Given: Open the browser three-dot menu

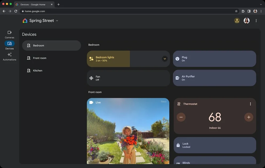Looking at the screenshot, I should coord(261,11).
